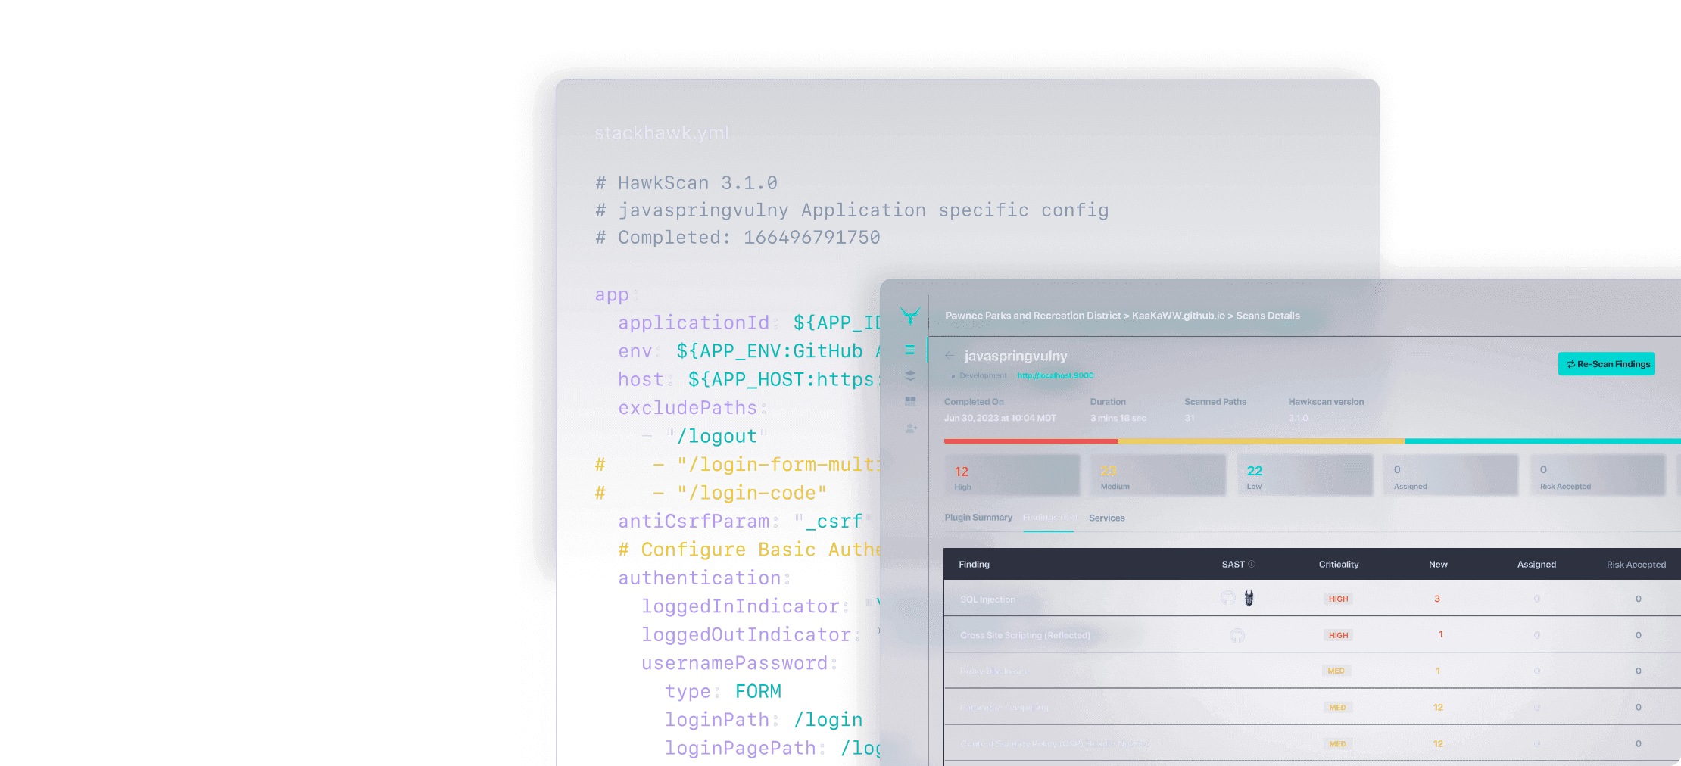The image size is (1681, 766).
Task: Switch to the Plugin Summary tab
Action: click(978, 518)
